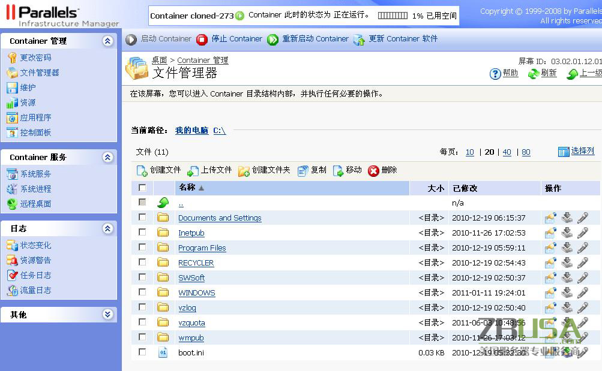602x371 pixels.
Task: Show 40 items per page
Action: point(507,152)
